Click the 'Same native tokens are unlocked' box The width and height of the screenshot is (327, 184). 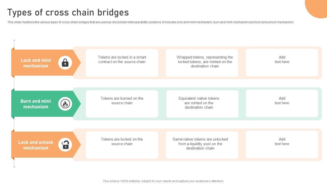[202, 145]
